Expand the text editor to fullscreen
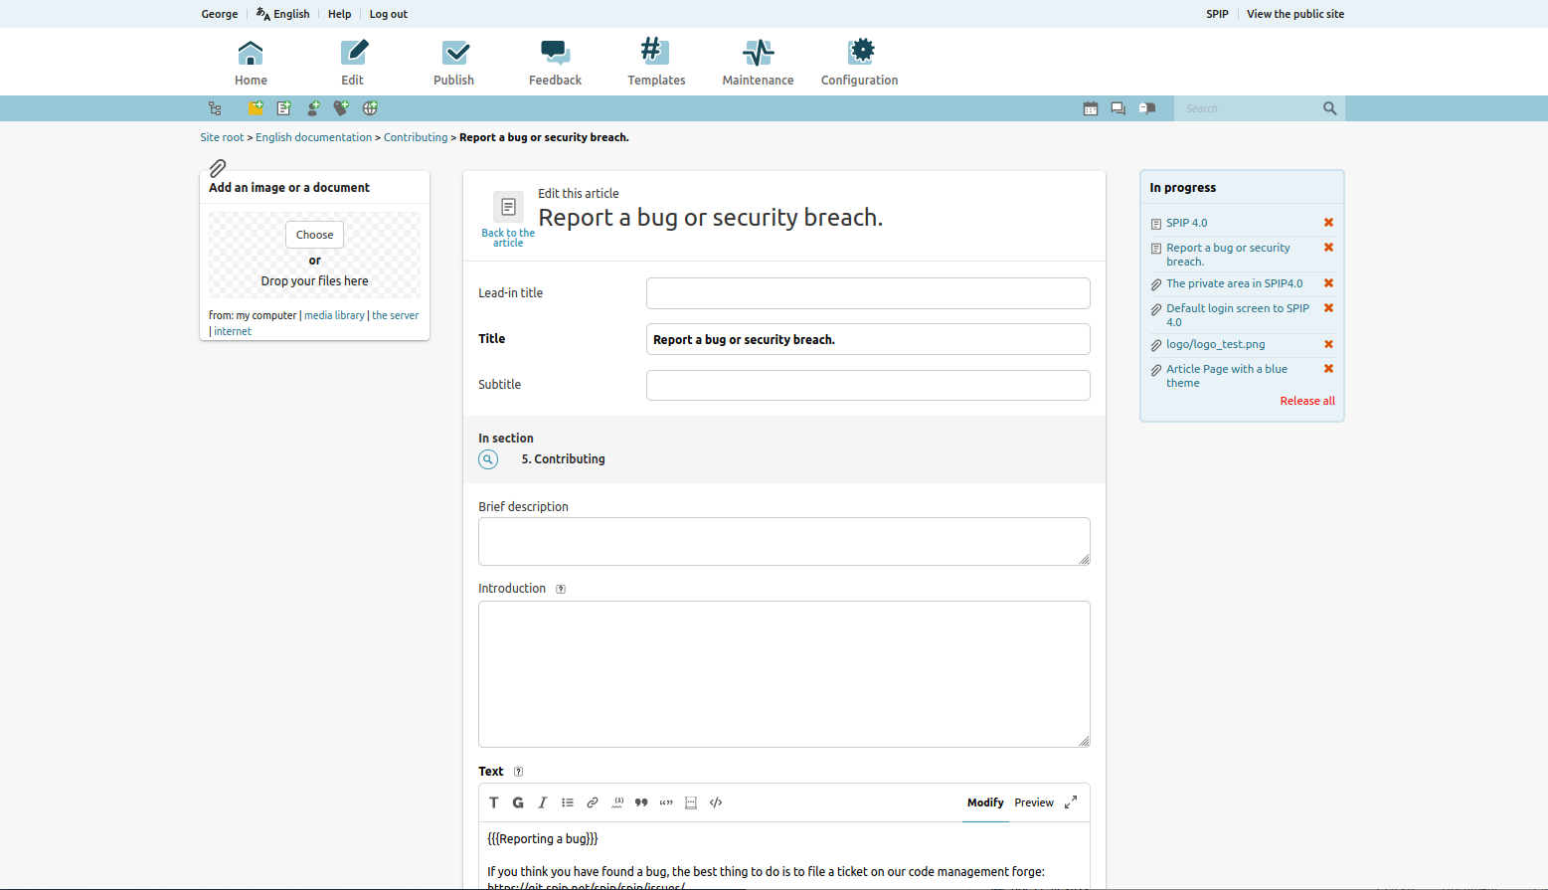This screenshot has height=890, width=1548. [x=1071, y=802]
